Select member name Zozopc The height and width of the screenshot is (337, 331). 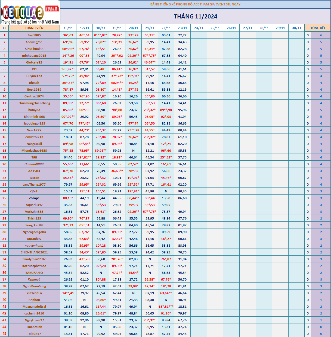[x=34, y=198]
